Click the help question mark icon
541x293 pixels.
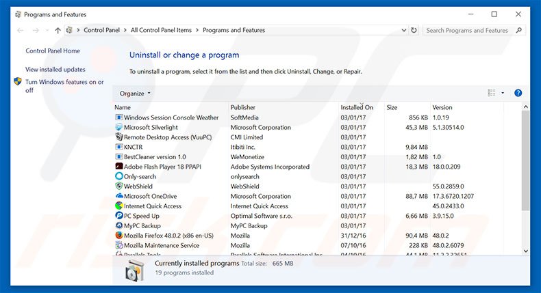pyautogui.click(x=518, y=93)
